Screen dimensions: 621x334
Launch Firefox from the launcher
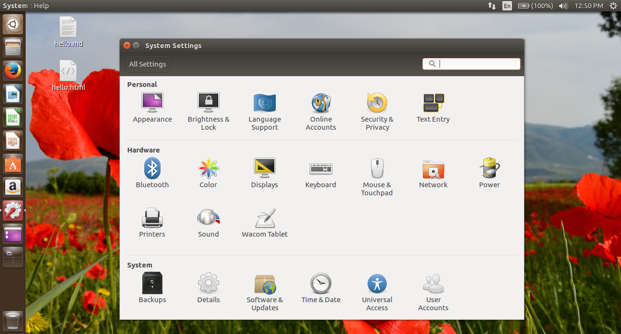(13, 70)
